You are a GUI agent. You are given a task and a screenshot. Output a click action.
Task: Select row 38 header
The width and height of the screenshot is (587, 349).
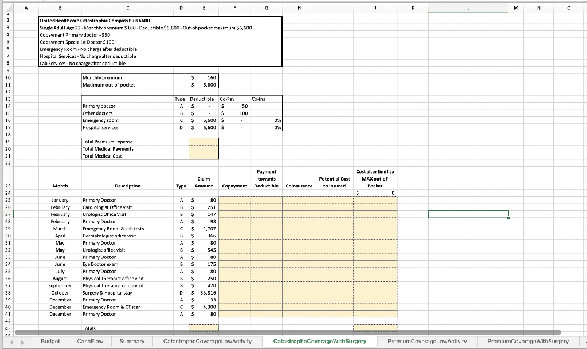tap(7, 292)
